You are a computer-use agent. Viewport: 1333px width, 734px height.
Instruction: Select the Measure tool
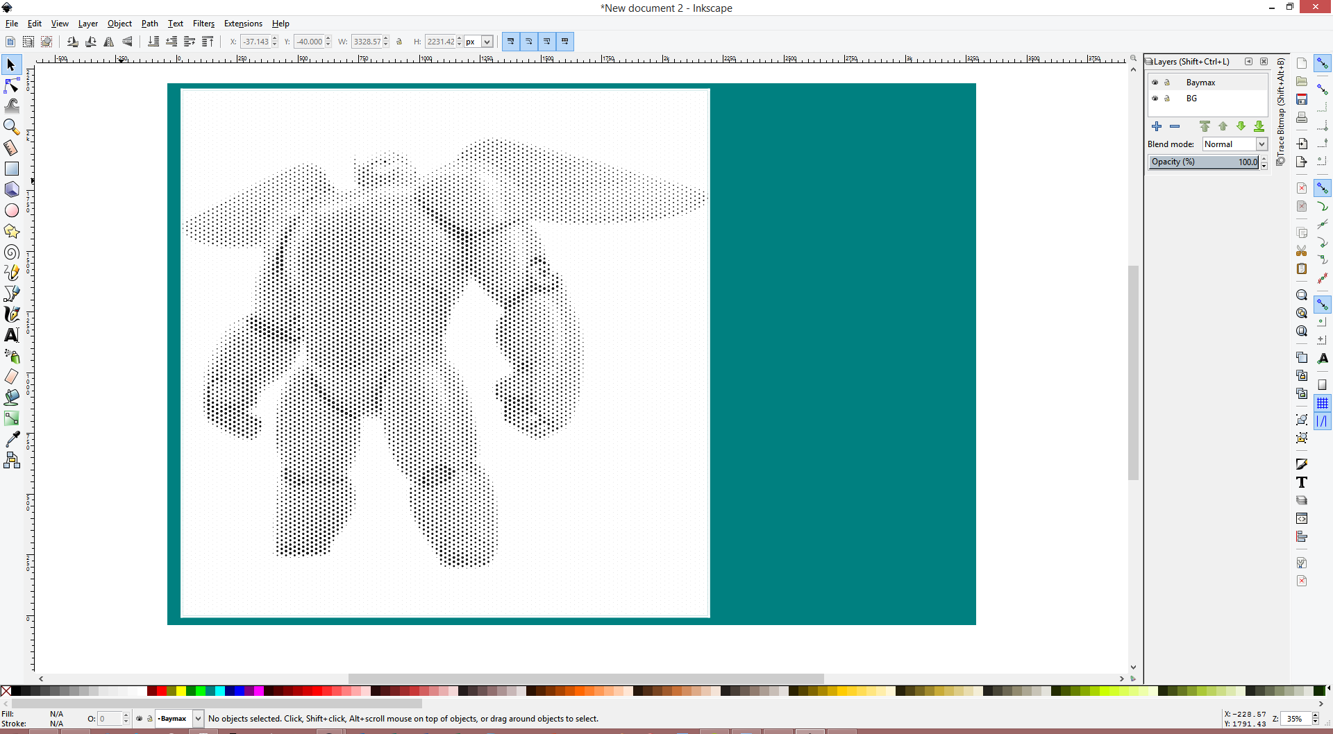11,148
